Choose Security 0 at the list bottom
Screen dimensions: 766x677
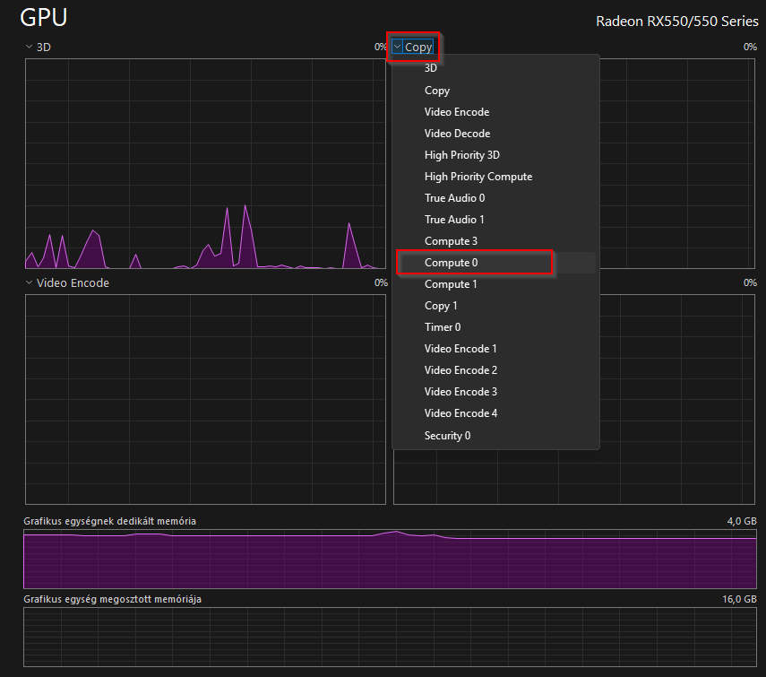pos(447,436)
